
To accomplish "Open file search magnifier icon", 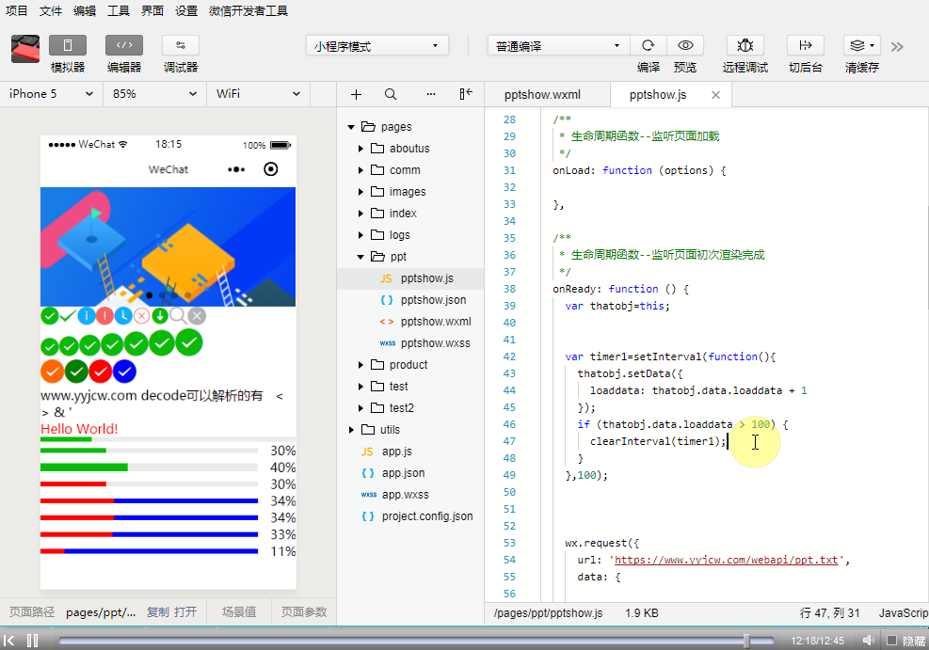I will click(x=391, y=94).
